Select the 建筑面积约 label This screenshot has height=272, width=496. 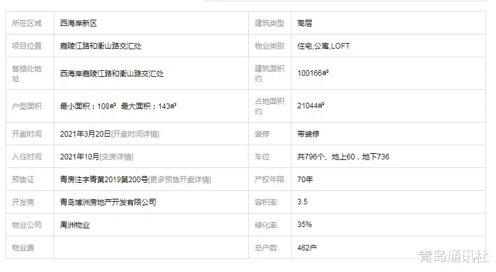(x=269, y=74)
